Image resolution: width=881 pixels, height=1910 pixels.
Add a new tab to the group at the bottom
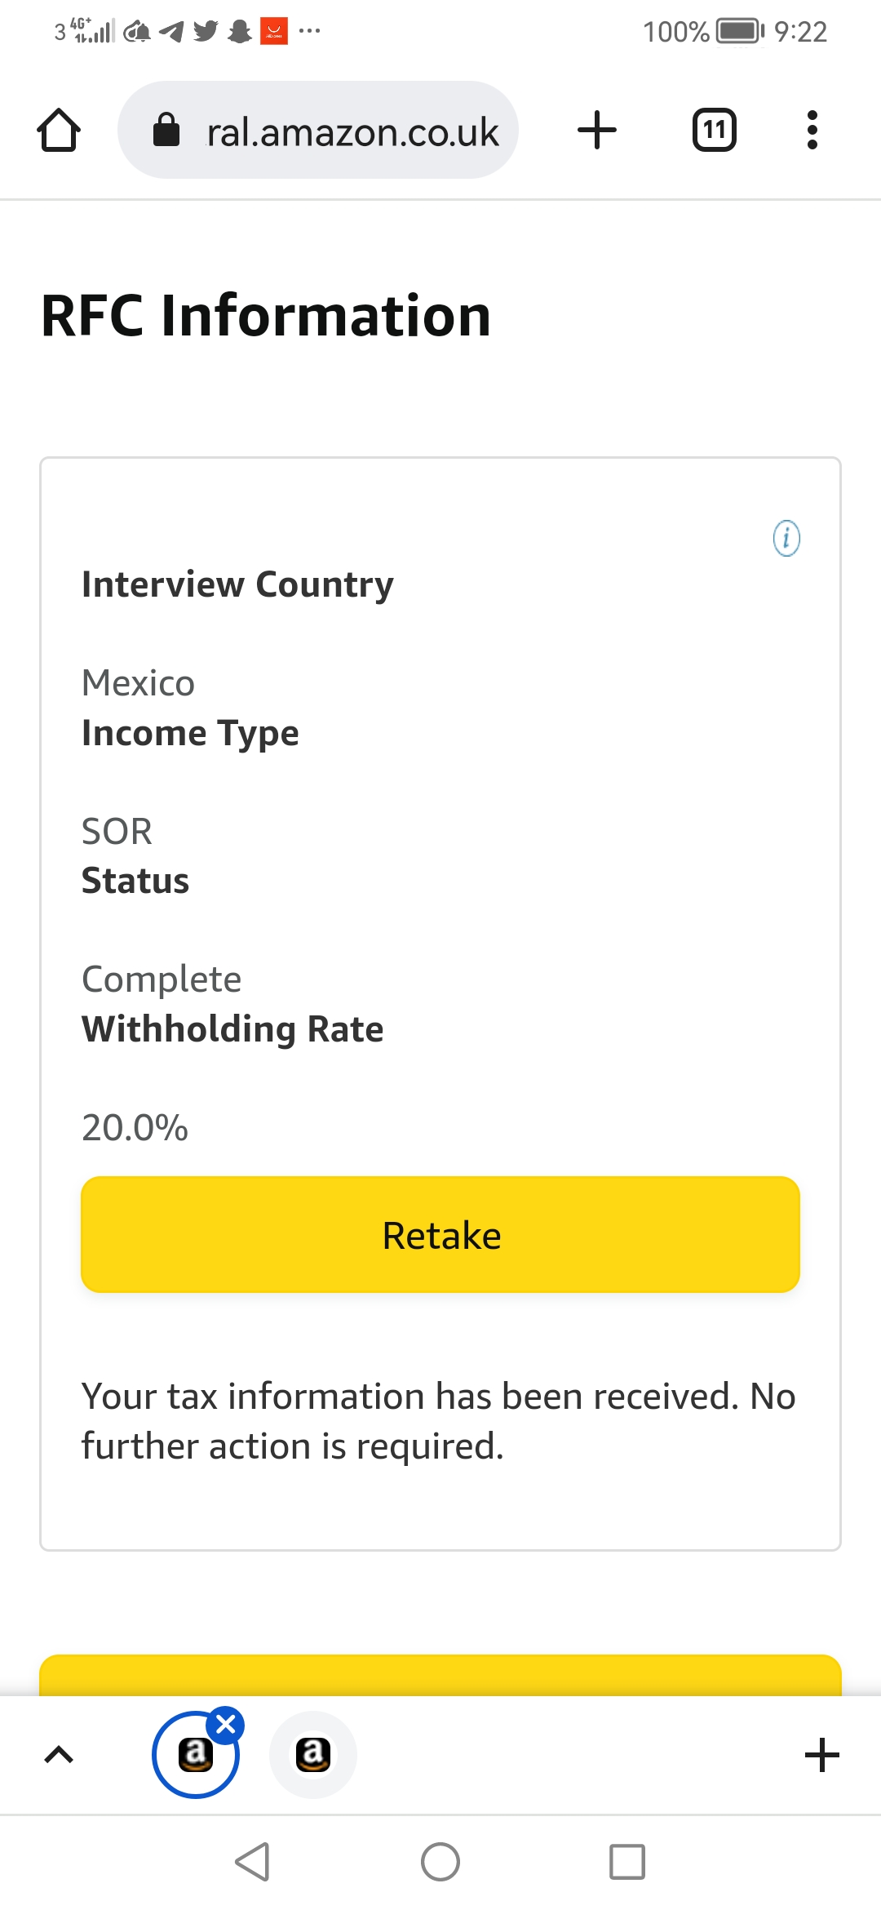click(x=821, y=1755)
